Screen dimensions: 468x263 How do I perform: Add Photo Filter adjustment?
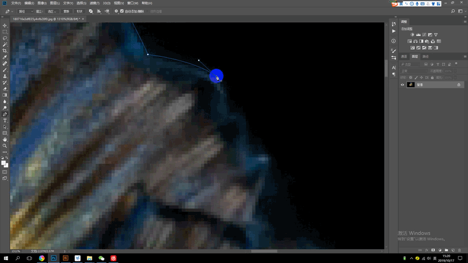click(x=427, y=41)
